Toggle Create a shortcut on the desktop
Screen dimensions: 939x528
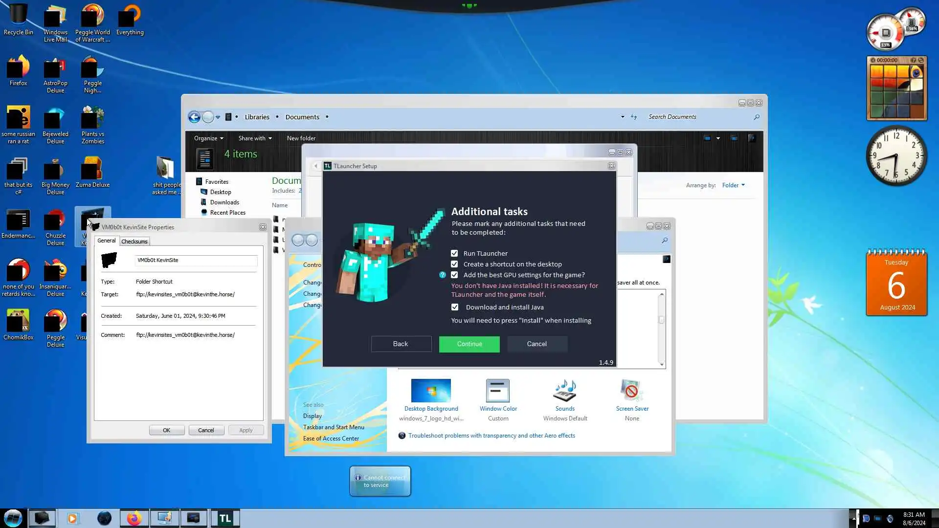454,264
